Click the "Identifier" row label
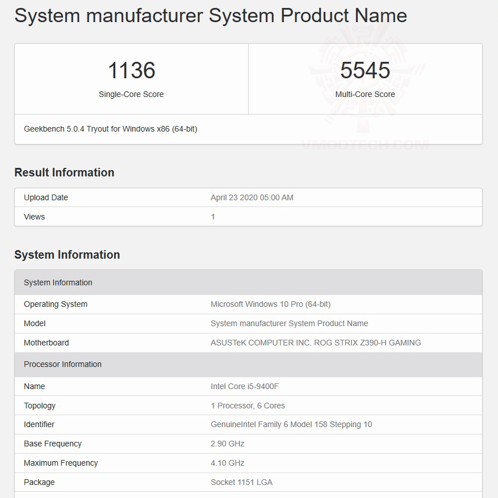 [x=39, y=424]
